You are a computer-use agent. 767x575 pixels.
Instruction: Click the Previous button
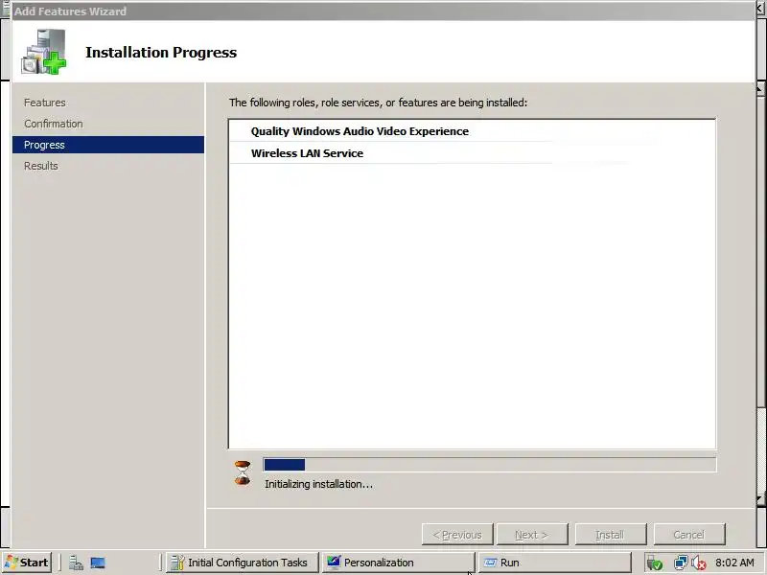pyautogui.click(x=457, y=535)
